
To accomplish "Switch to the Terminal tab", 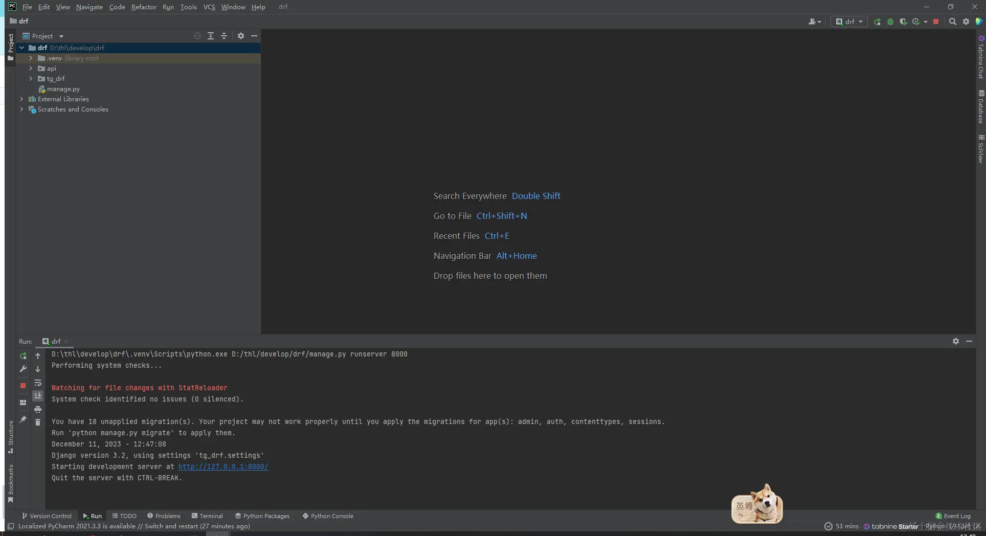I will click(x=207, y=516).
